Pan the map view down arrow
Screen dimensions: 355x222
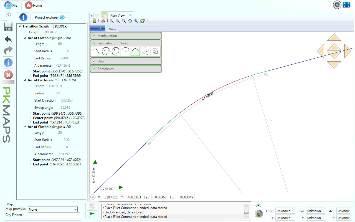tap(334, 65)
